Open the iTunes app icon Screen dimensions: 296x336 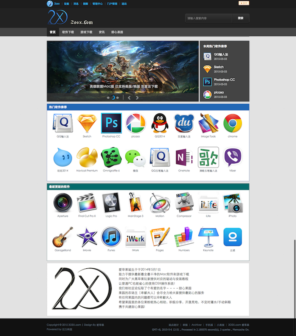pyautogui.click(x=111, y=237)
